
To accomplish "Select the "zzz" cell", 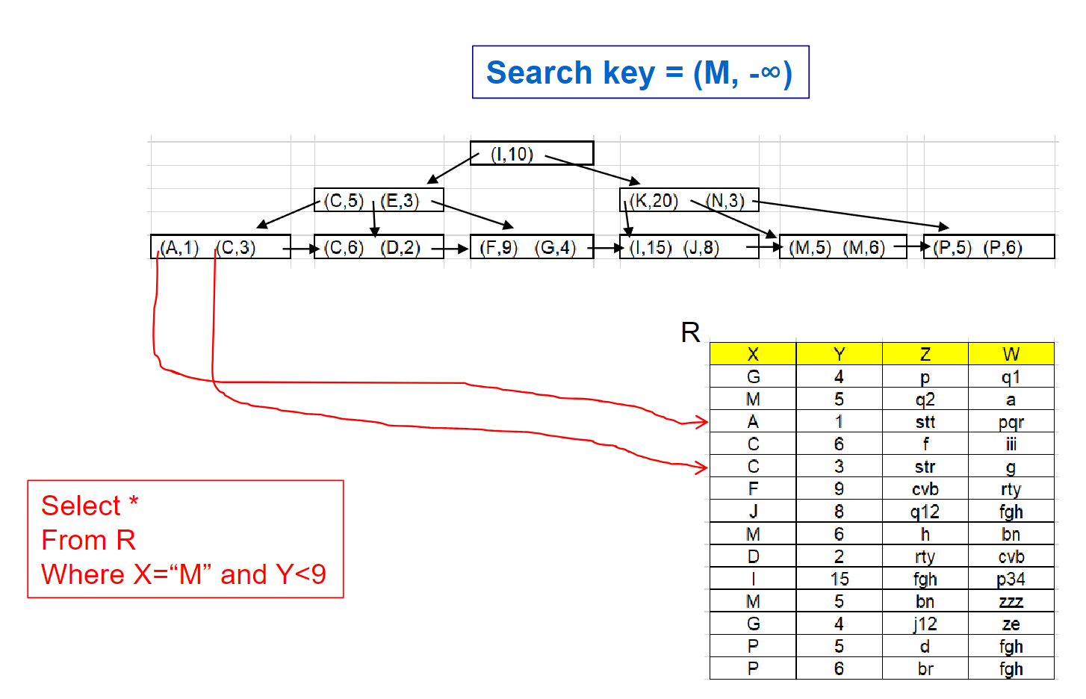I will pyautogui.click(x=1011, y=601).
